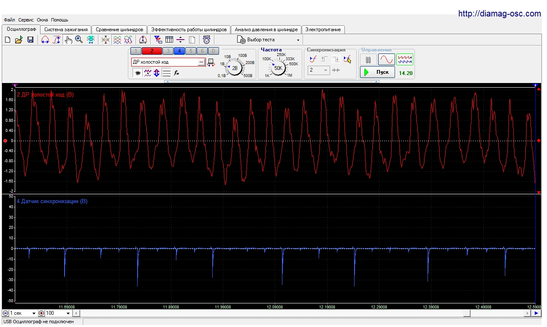The image size is (547, 327).
Task: Toggle channel 5 button
Action: (x=191, y=51)
